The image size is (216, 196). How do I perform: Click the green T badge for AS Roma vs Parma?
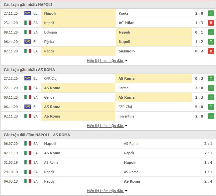[211, 88]
